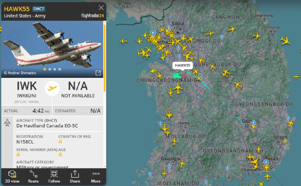This screenshot has width=301, height=186.
Task: Click the locked Serial Number padlock
Action: 18,154
